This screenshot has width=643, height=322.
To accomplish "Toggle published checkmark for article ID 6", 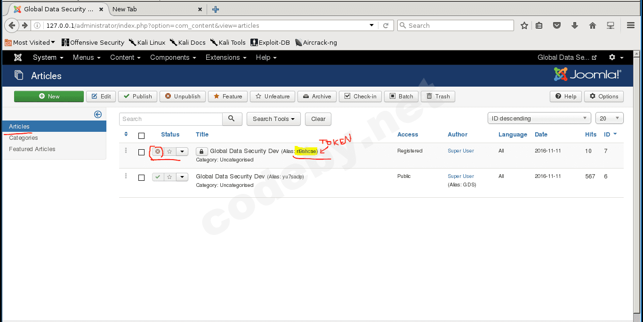I will coord(158,177).
